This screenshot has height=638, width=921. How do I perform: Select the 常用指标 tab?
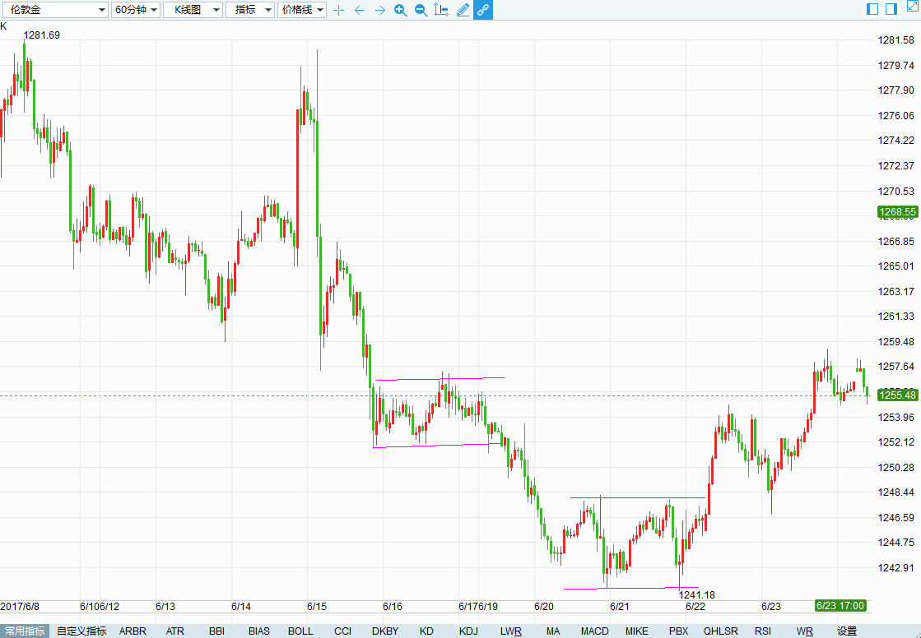pyautogui.click(x=25, y=631)
